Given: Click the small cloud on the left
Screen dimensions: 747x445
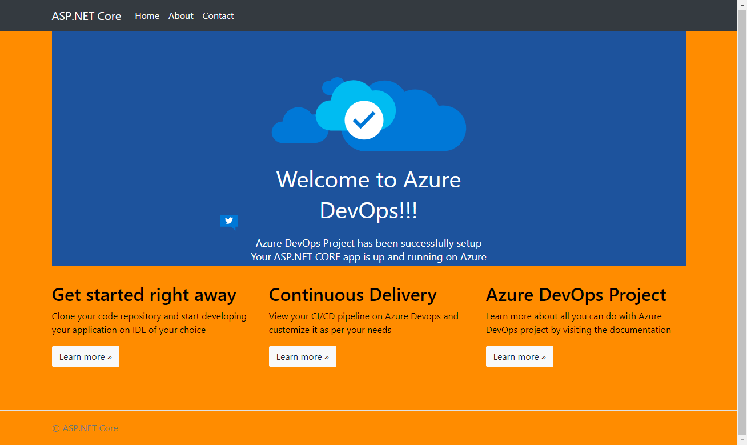Looking at the screenshot, I should (296, 127).
